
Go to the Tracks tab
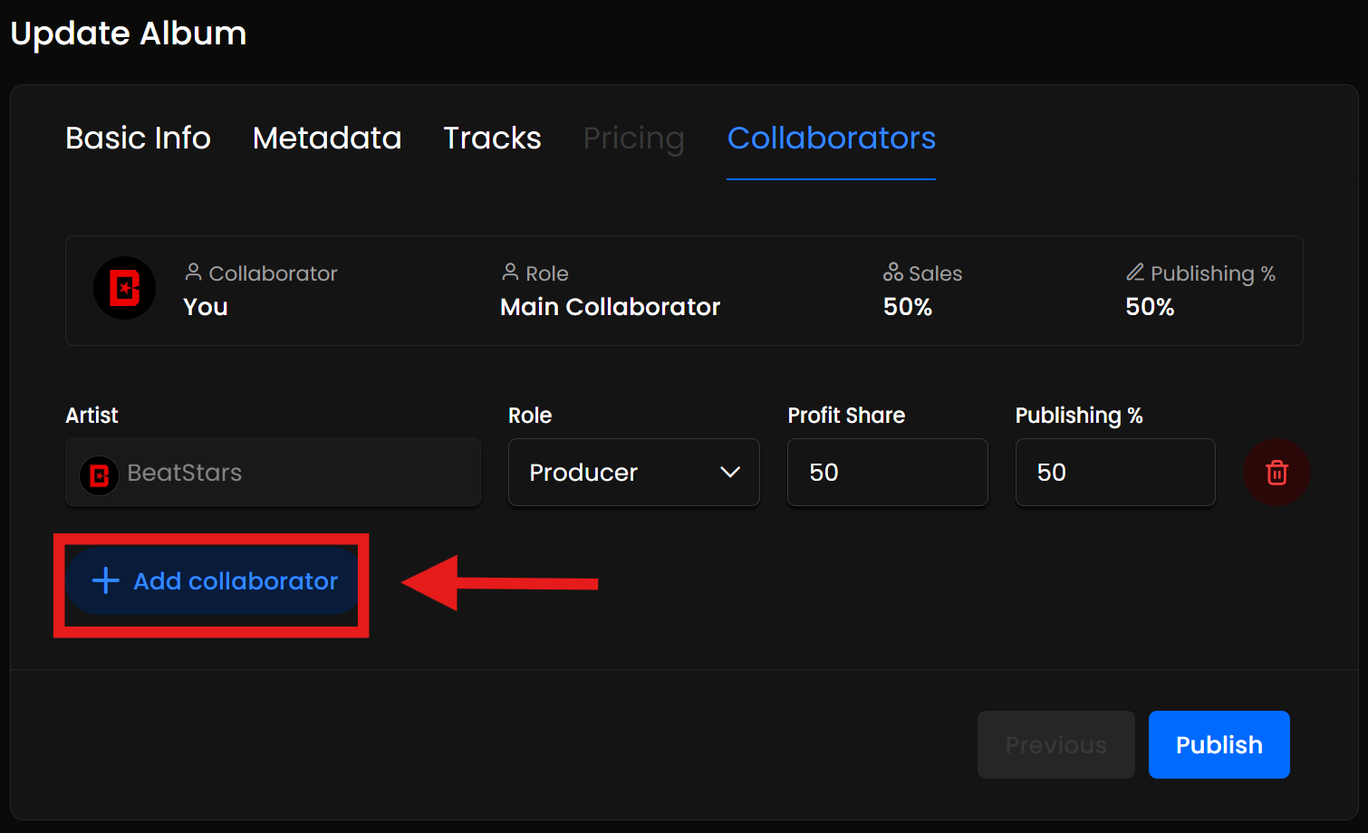coord(492,138)
